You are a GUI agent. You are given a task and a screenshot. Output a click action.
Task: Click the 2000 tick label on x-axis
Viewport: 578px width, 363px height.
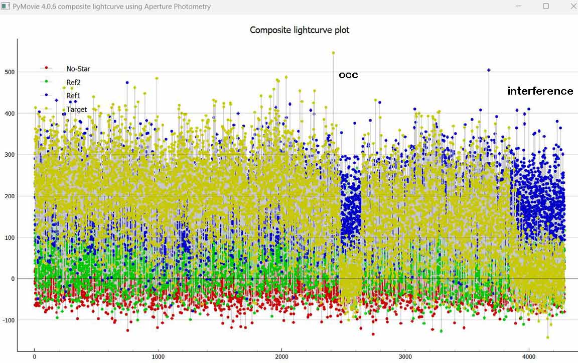coord(281,357)
